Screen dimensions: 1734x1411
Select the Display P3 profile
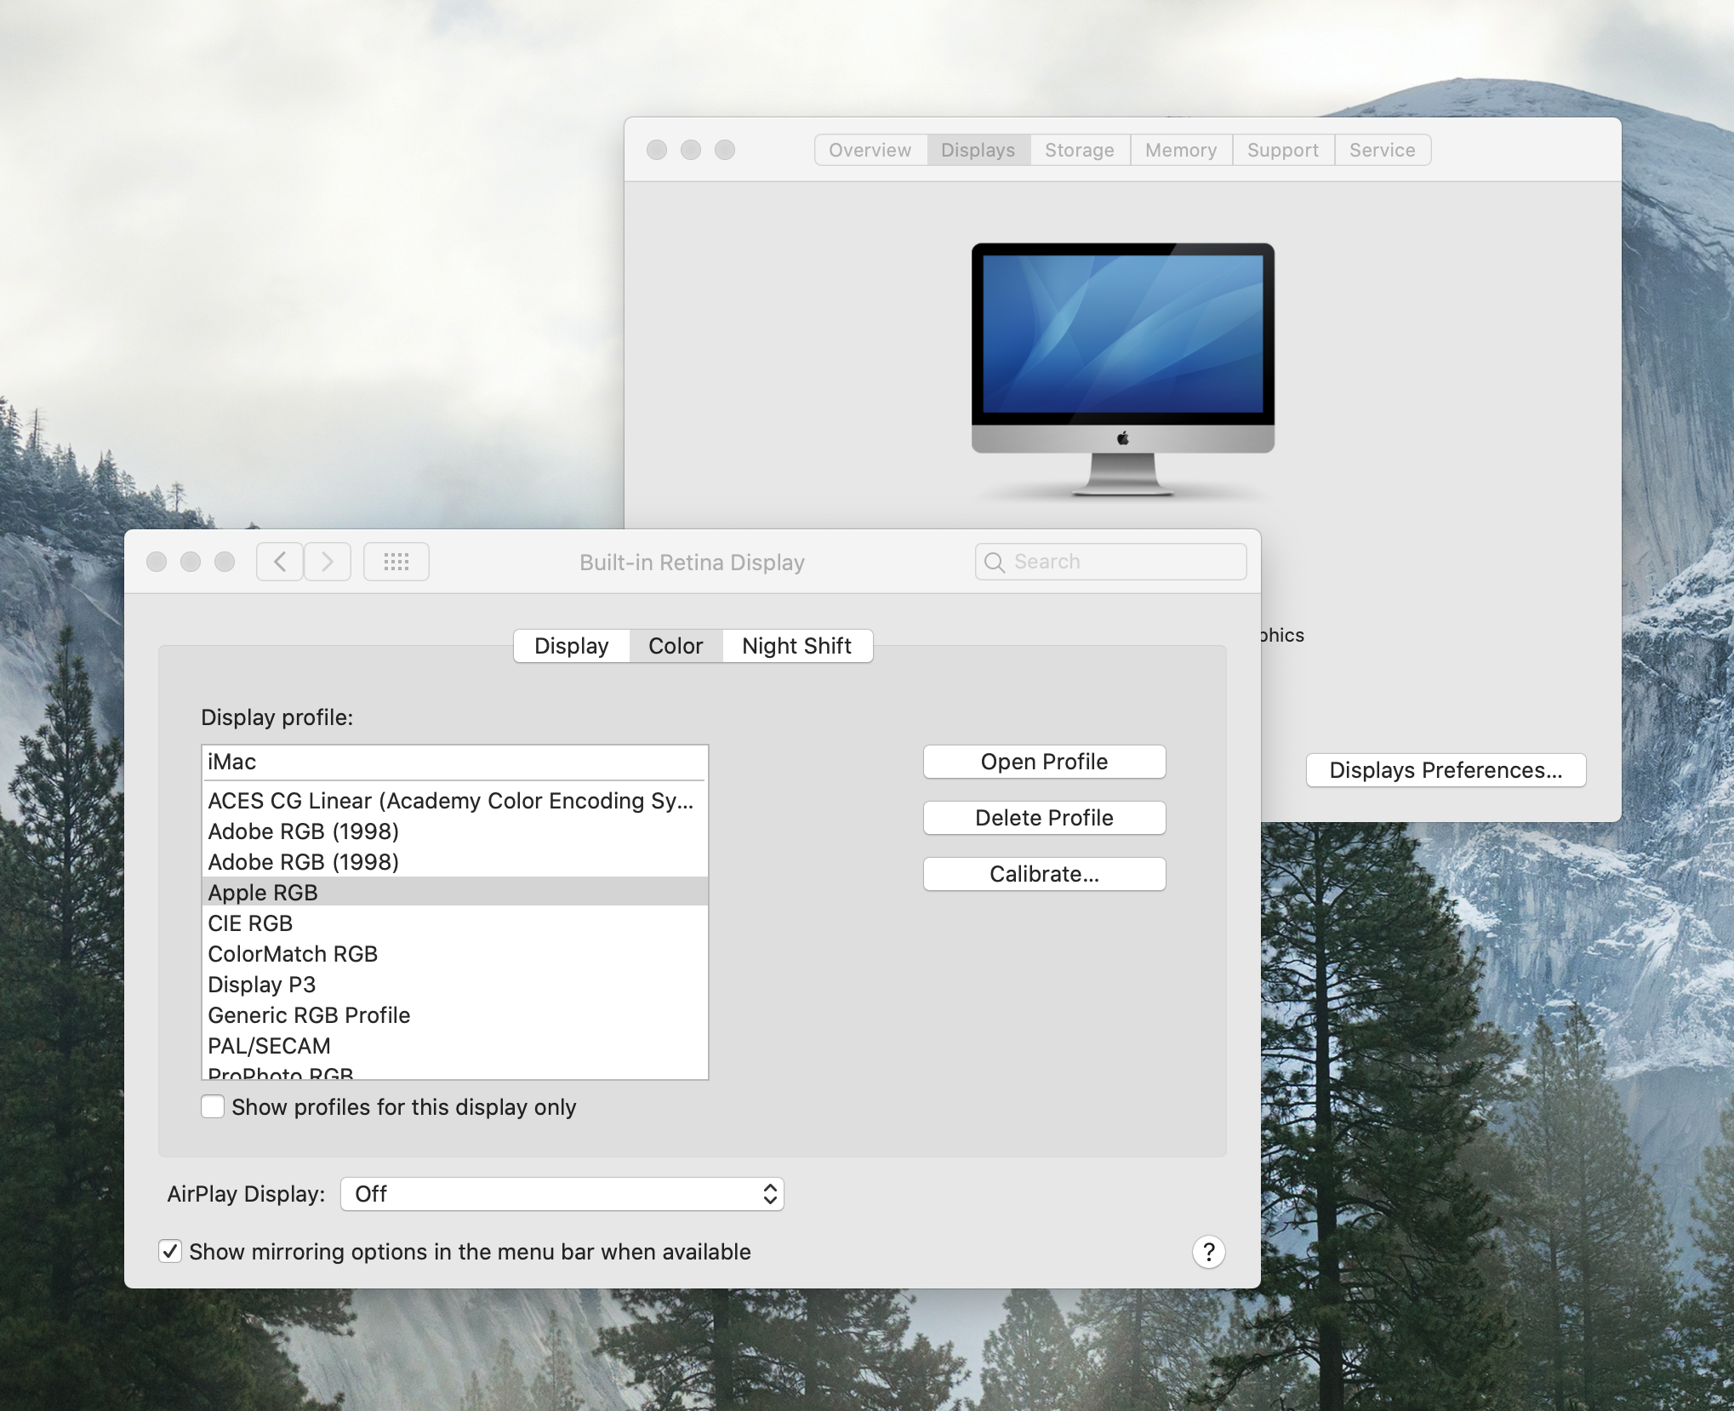coord(261,985)
